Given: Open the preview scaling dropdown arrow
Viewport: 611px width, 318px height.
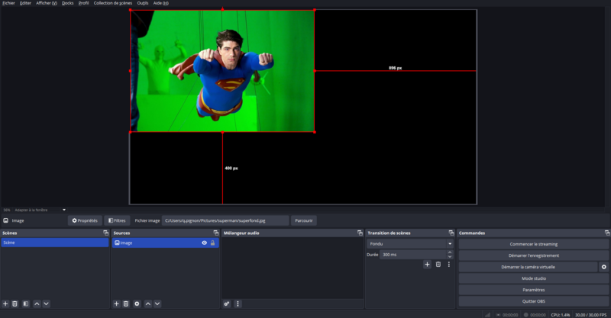Looking at the screenshot, I should pos(64,210).
